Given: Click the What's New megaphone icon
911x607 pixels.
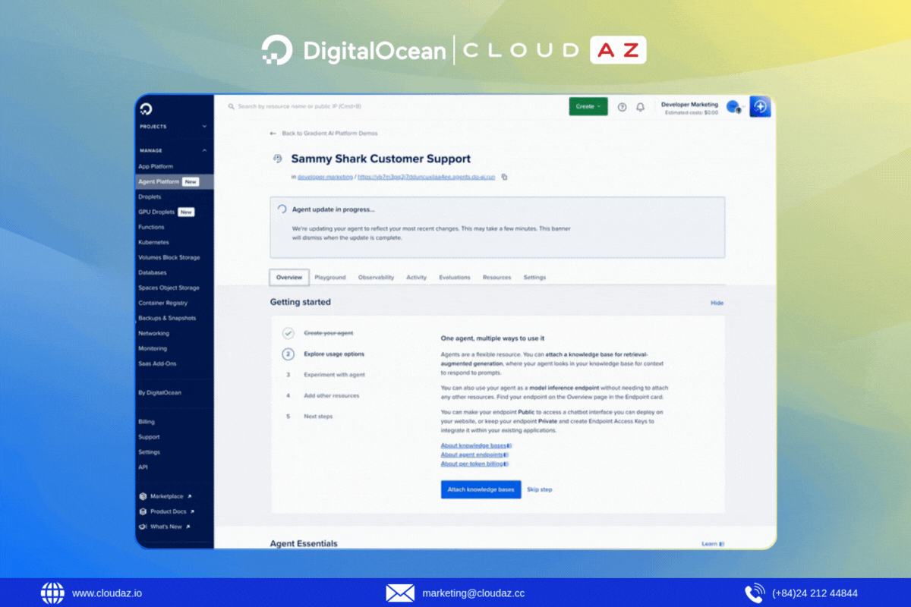Looking at the screenshot, I should [143, 527].
